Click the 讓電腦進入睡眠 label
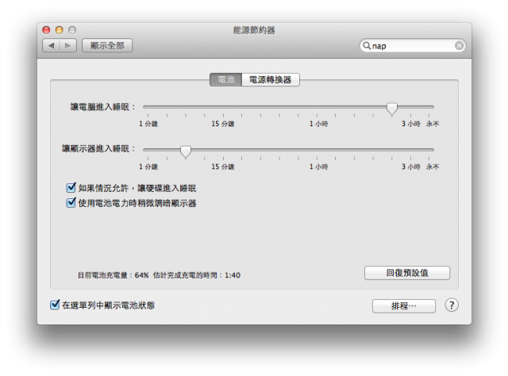The width and height of the screenshot is (508, 376). click(x=102, y=107)
